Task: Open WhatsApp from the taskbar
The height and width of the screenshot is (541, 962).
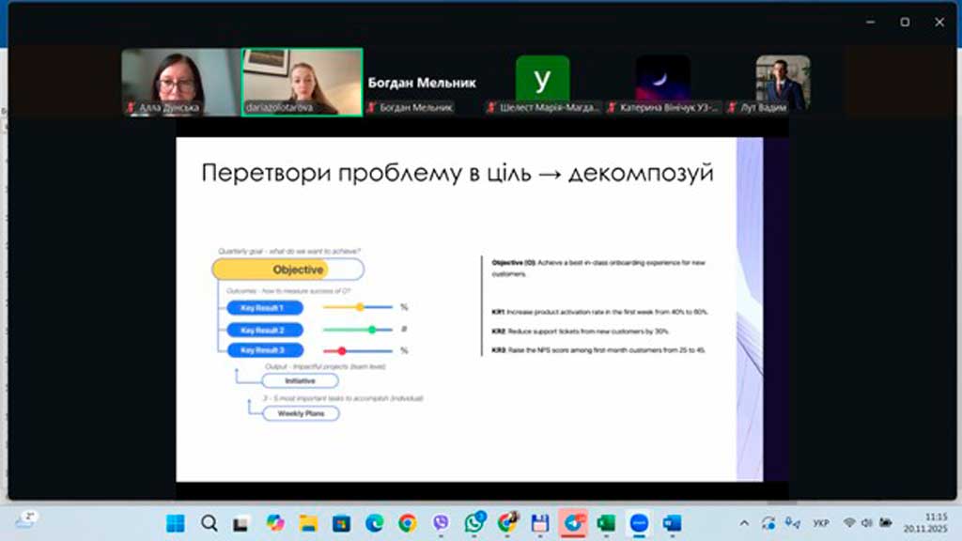Action: (473, 522)
